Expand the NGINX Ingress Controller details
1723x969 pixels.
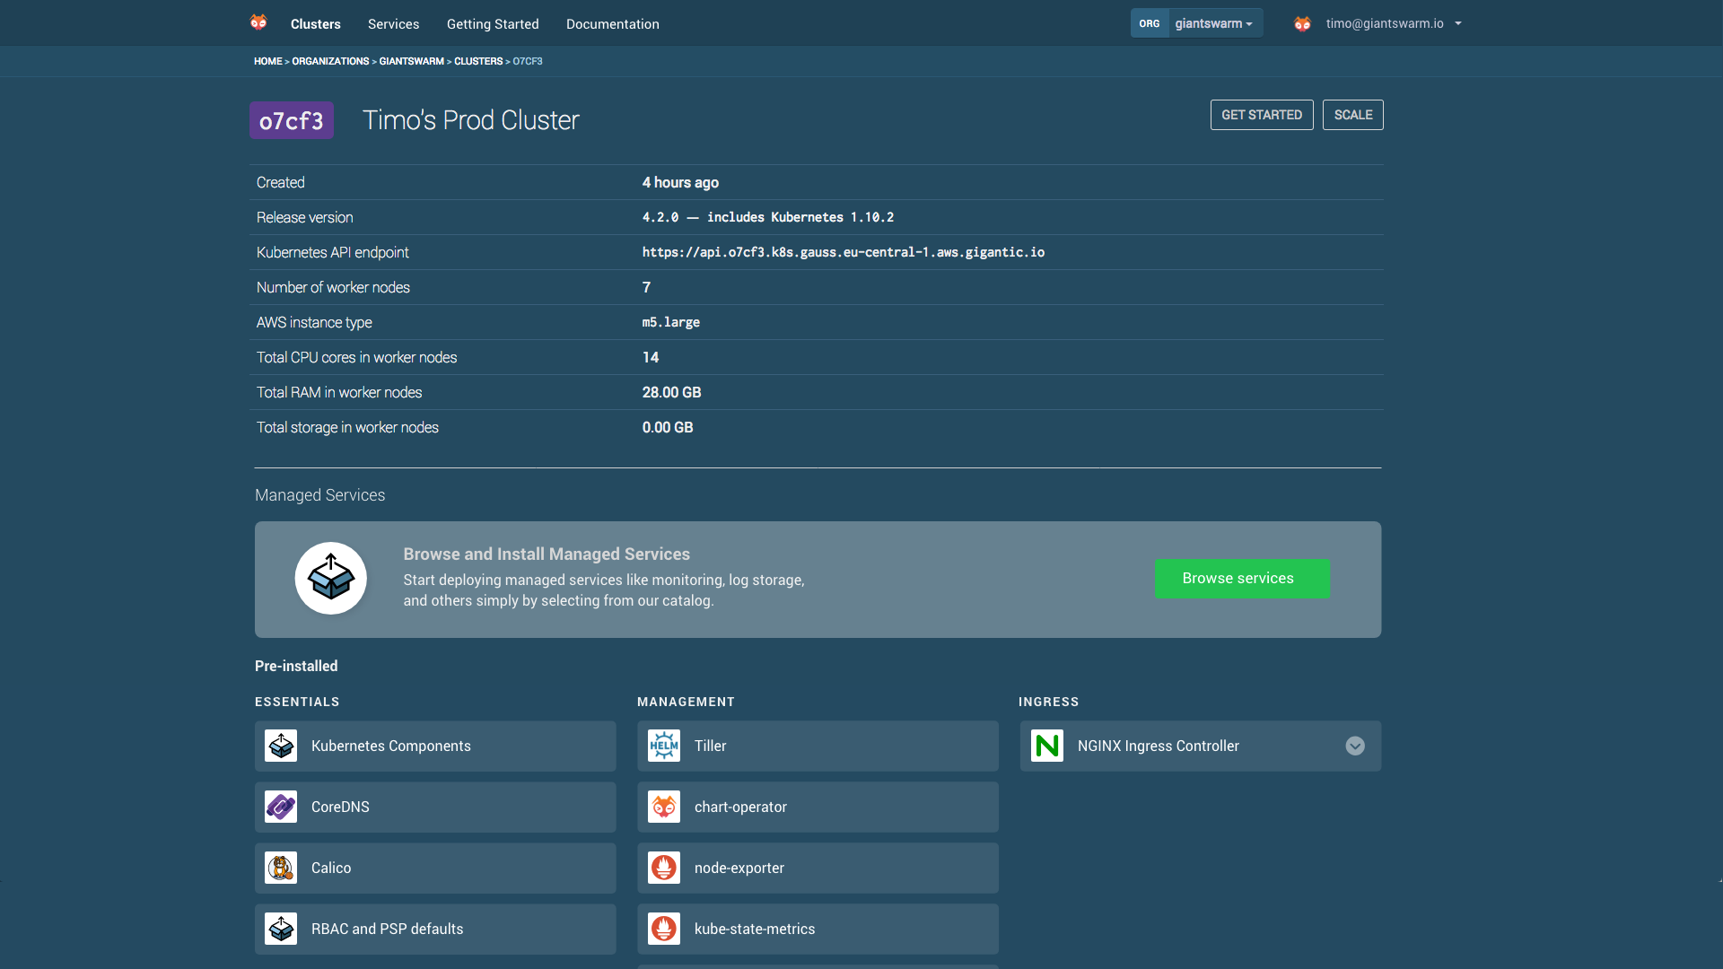(x=1355, y=746)
